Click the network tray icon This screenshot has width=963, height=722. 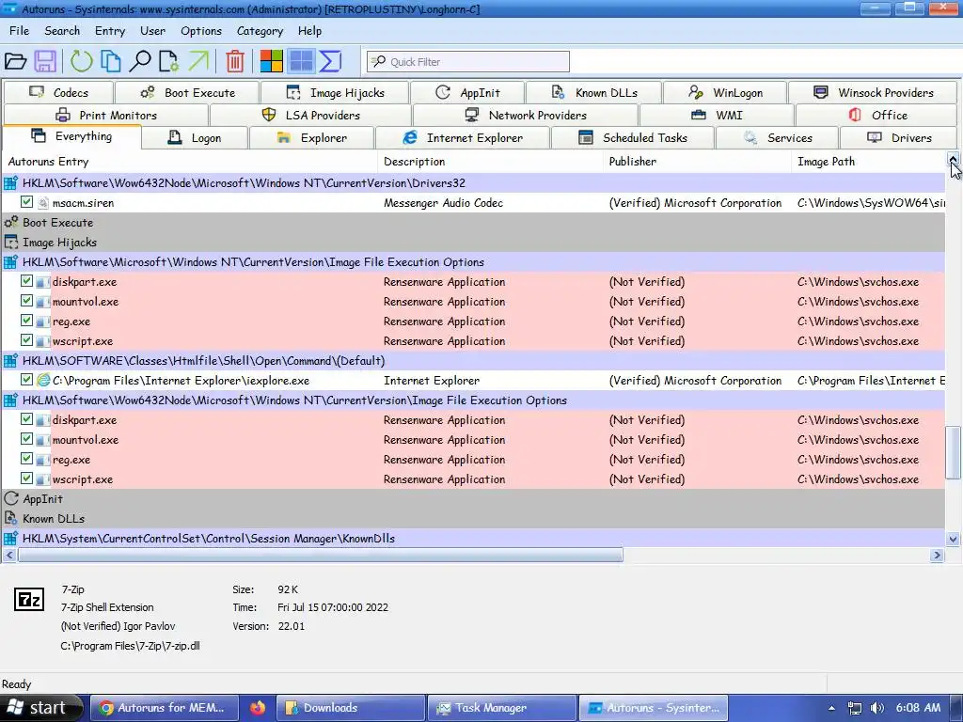click(854, 708)
